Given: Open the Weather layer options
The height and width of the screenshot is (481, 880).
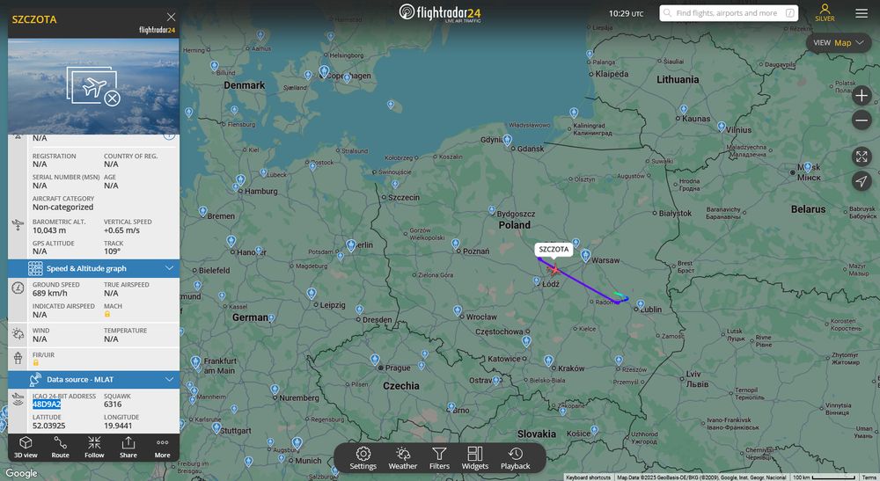Looking at the screenshot, I should 402,458.
